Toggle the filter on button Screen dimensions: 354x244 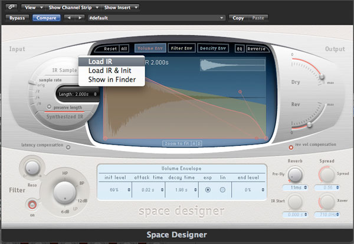(x=32, y=205)
